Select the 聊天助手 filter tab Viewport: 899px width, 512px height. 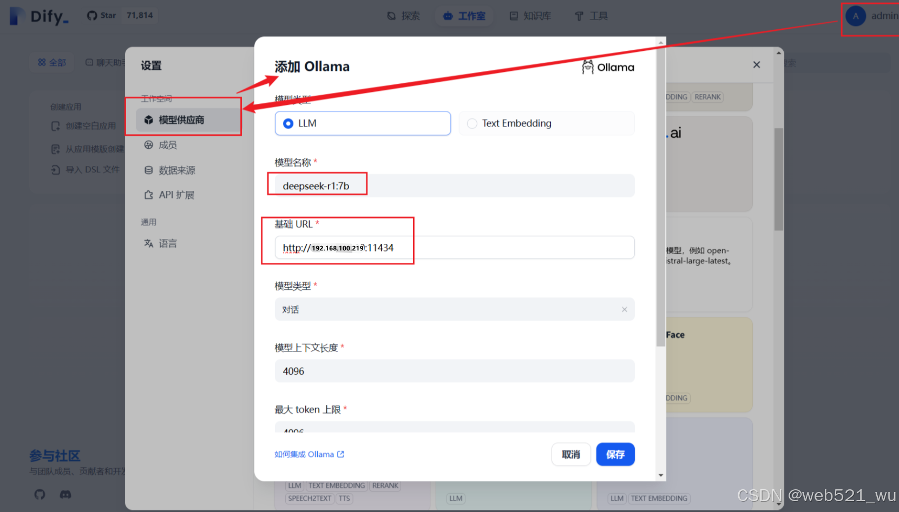point(104,63)
